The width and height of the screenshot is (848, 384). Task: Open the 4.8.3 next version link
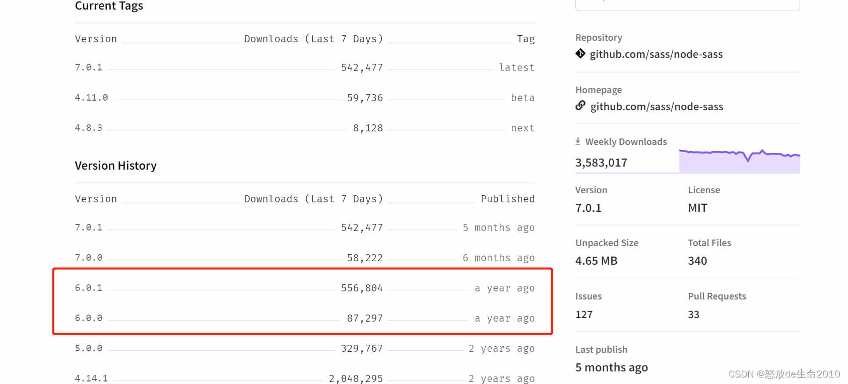[89, 128]
